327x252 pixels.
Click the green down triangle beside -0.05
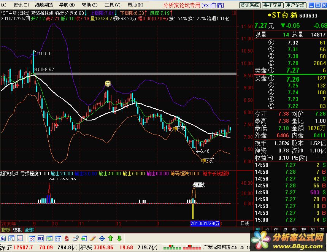[283, 25]
